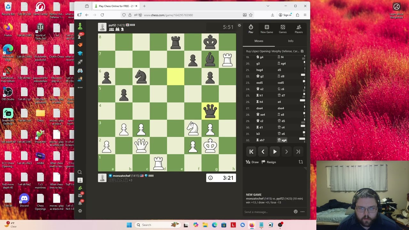Click the white knight on f3
Viewport: 409px width, 230px height.
[193, 128]
